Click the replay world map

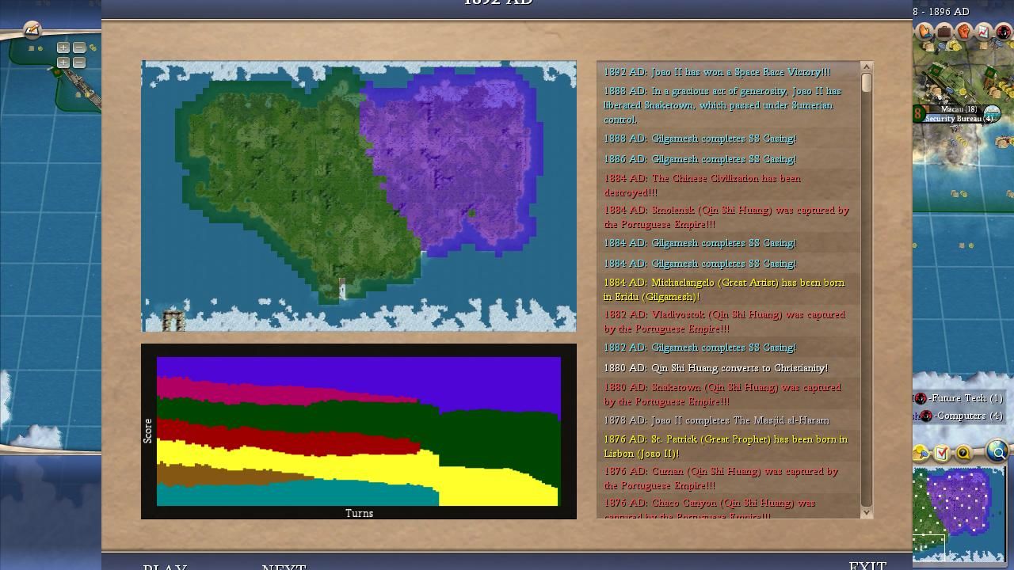(359, 196)
